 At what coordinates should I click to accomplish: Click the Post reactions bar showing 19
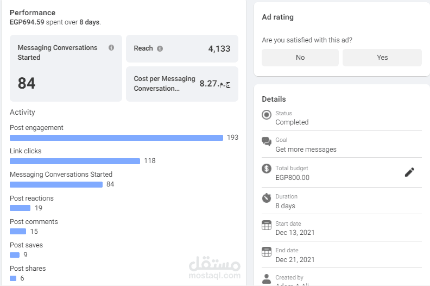click(x=20, y=208)
